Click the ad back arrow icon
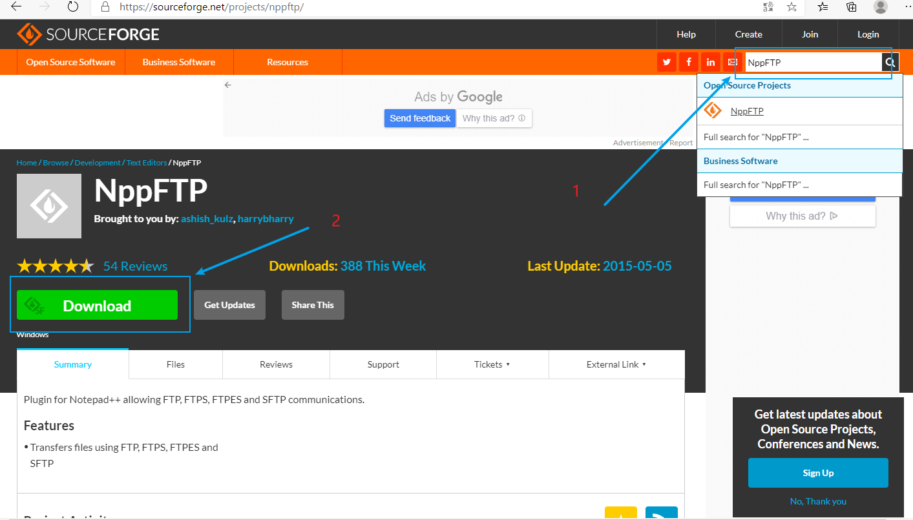Viewport: 913px width, 520px height. tap(227, 85)
